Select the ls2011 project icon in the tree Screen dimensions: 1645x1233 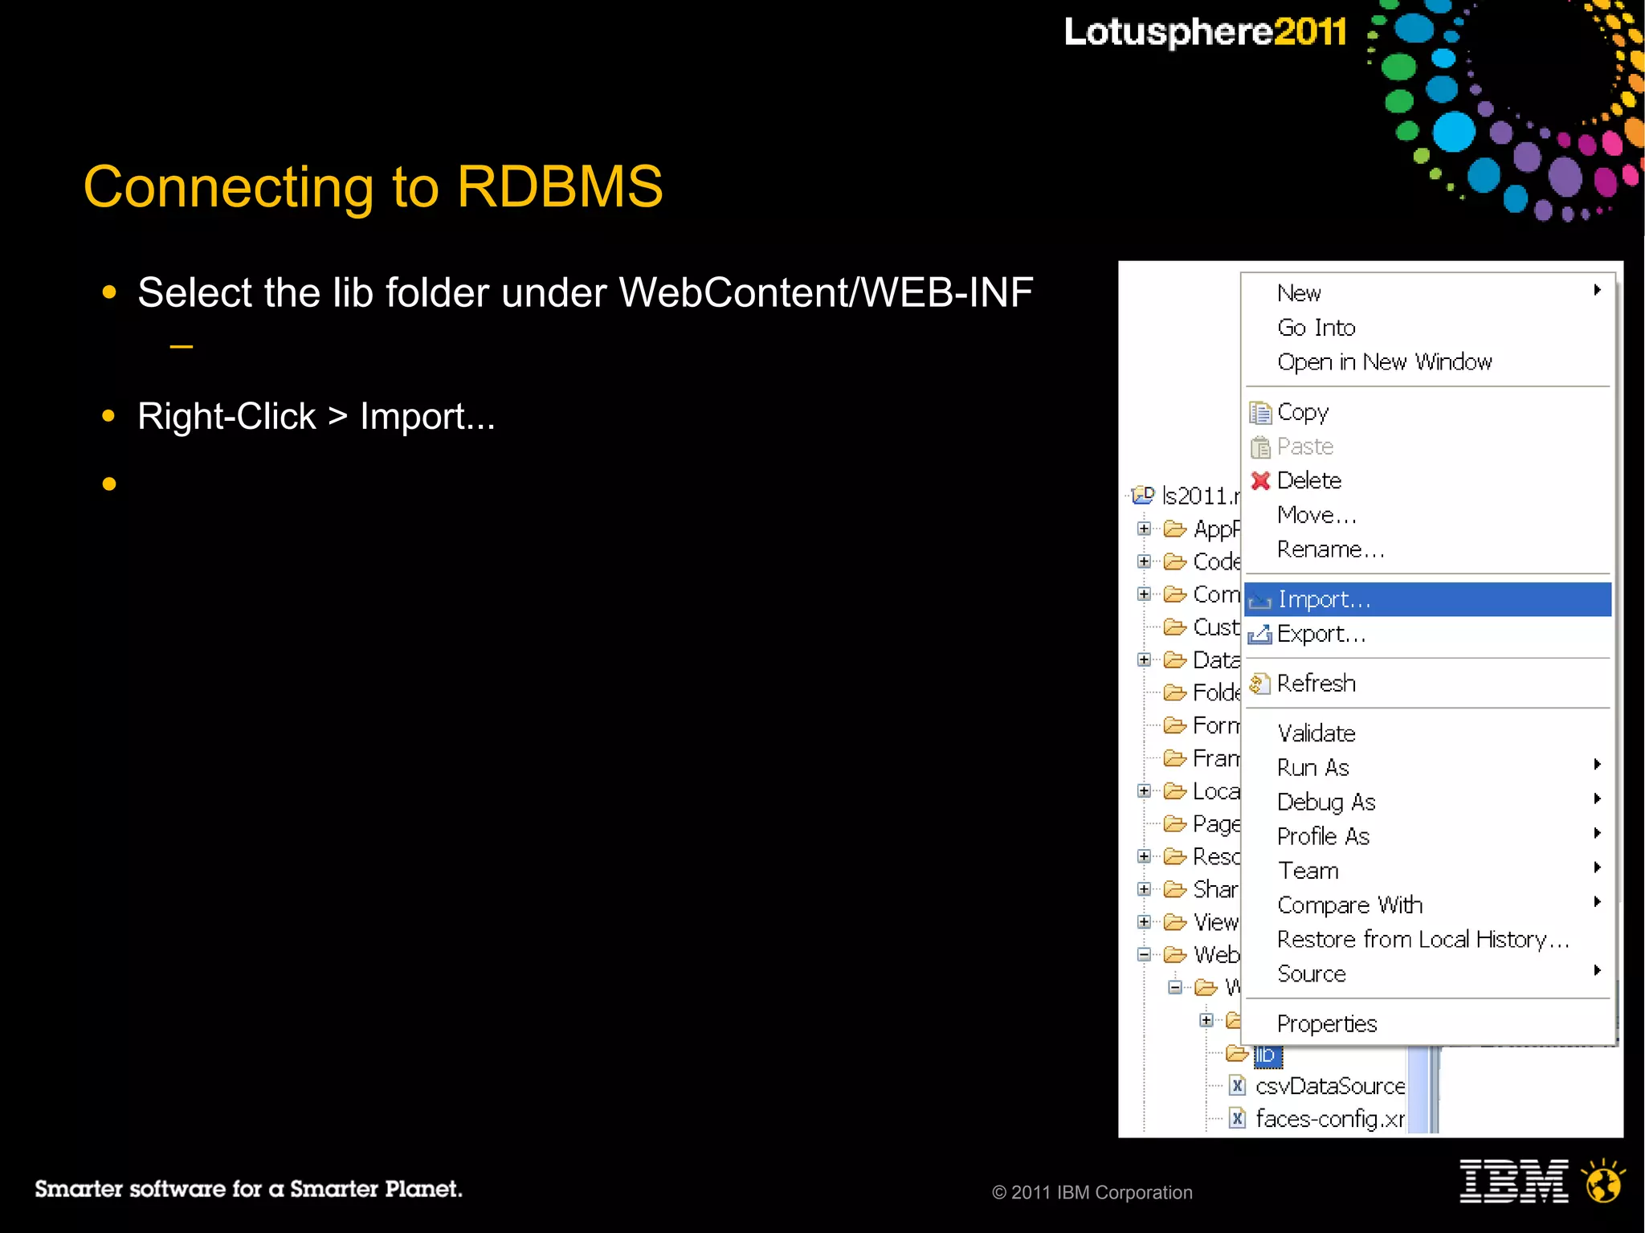1143,496
